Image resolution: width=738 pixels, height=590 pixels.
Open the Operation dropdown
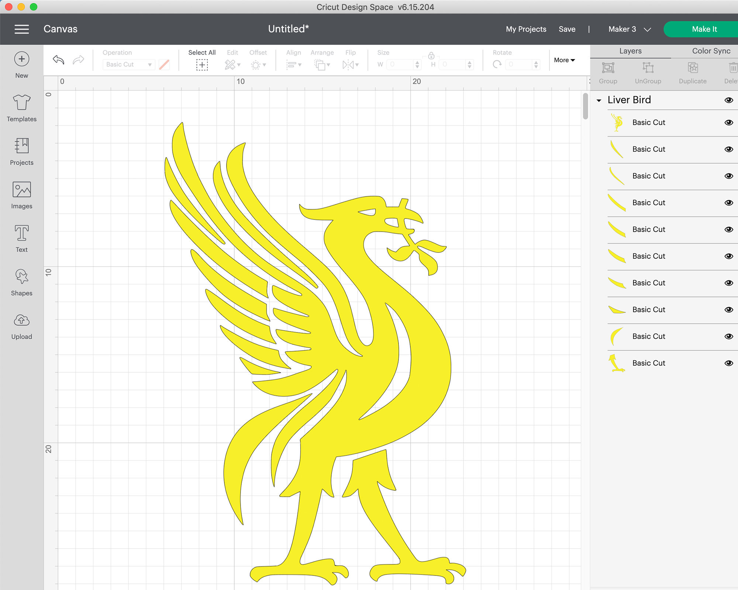tap(128, 64)
